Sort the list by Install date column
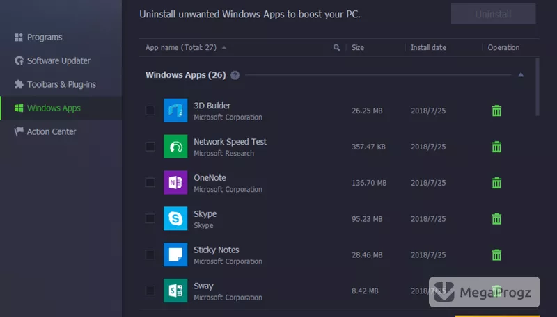The image size is (557, 317). point(428,47)
